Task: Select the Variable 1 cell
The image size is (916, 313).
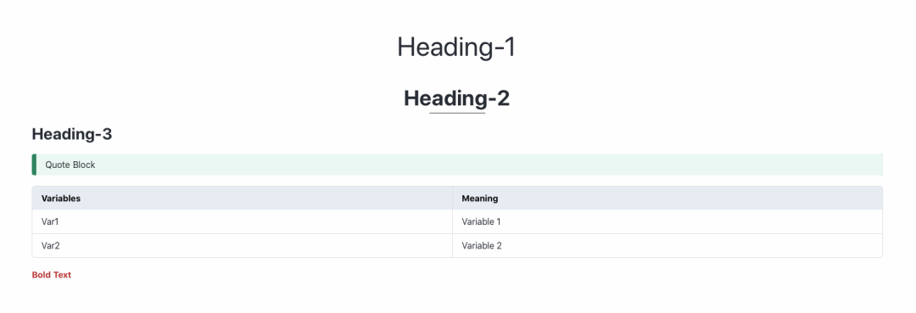Action: [667, 222]
